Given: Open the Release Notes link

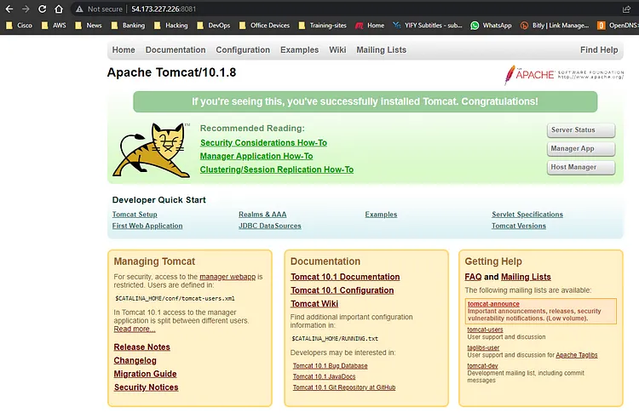Looking at the screenshot, I should 141,347.
